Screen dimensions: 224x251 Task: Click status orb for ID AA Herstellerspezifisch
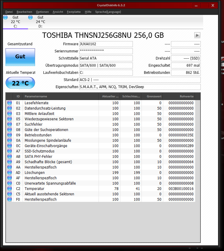tap(10, 167)
